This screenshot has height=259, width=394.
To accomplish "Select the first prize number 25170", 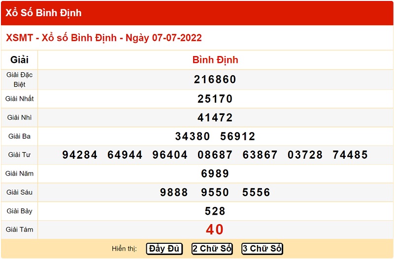I will tap(215, 99).
